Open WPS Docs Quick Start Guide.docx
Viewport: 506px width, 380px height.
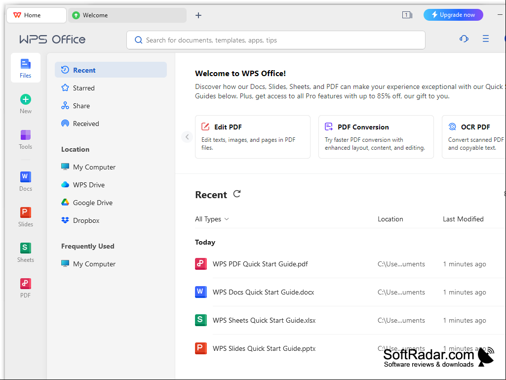263,292
